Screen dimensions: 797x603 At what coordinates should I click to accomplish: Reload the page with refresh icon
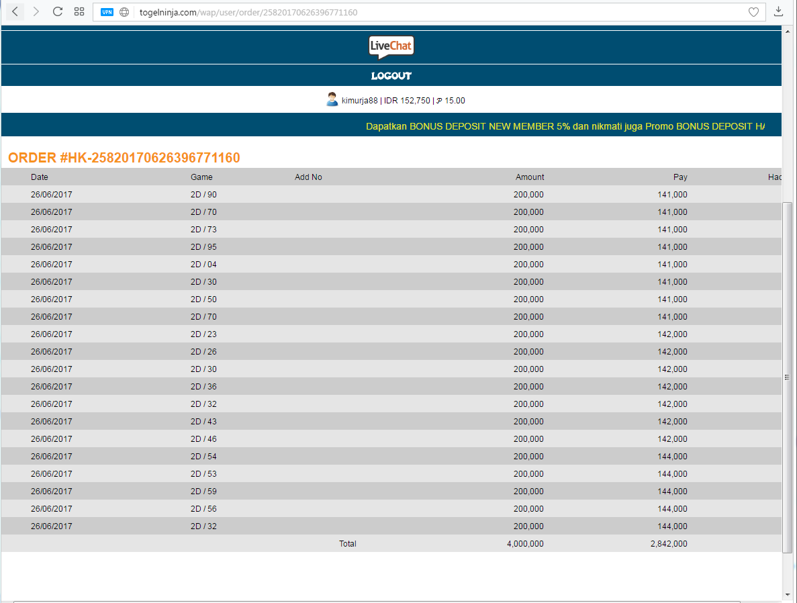click(x=58, y=11)
